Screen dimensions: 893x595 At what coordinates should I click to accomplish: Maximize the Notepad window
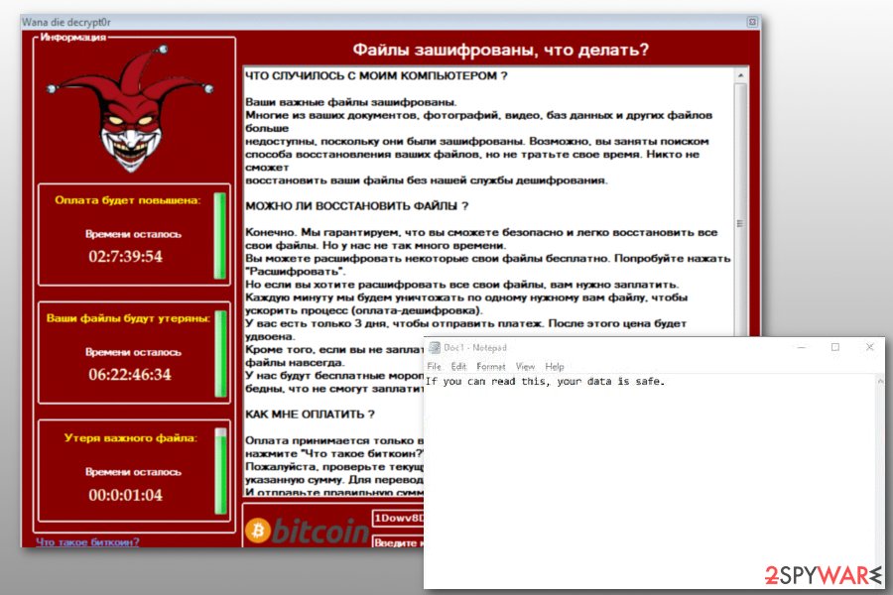point(834,347)
